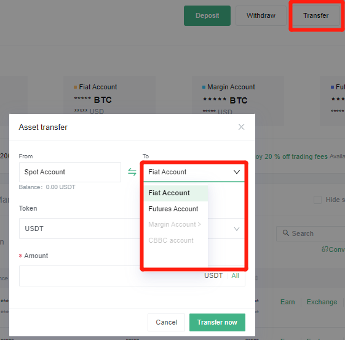The image size is (345, 340).
Task: Close the Asset transfer dialog
Action: pos(241,127)
